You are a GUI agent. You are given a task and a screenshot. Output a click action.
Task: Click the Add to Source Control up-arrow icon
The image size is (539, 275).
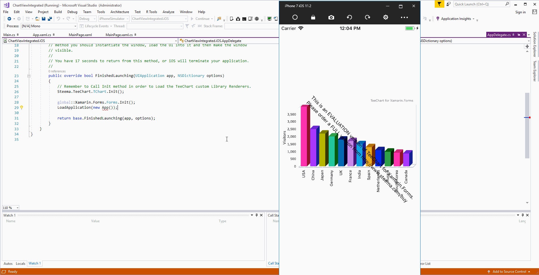pos(489,272)
